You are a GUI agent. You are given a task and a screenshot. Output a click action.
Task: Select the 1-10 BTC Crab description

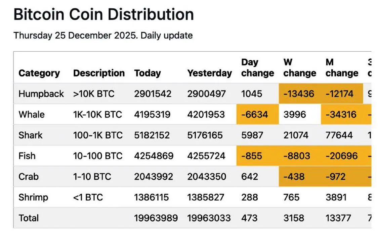[92, 177]
